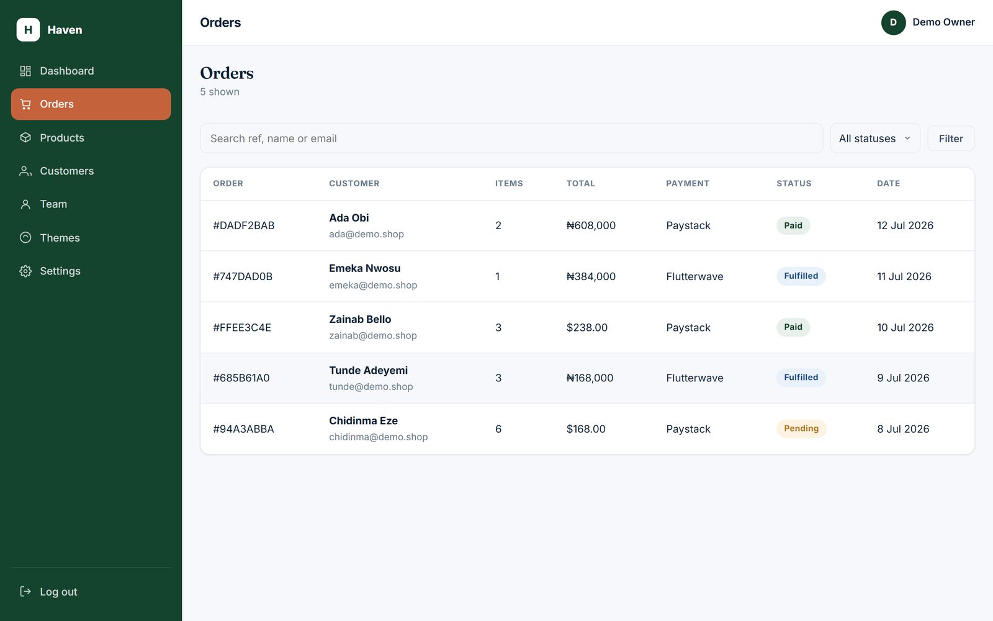
Task: Click the Orders cart icon
Action: (25, 104)
